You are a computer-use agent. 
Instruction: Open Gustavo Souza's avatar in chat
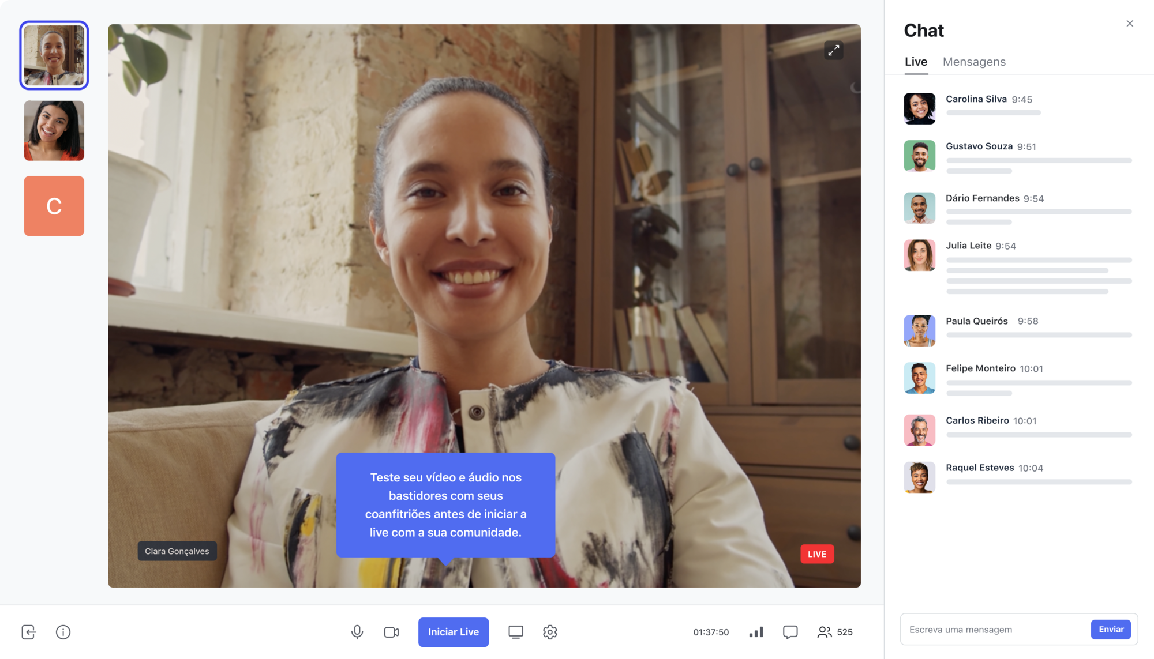pyautogui.click(x=919, y=156)
